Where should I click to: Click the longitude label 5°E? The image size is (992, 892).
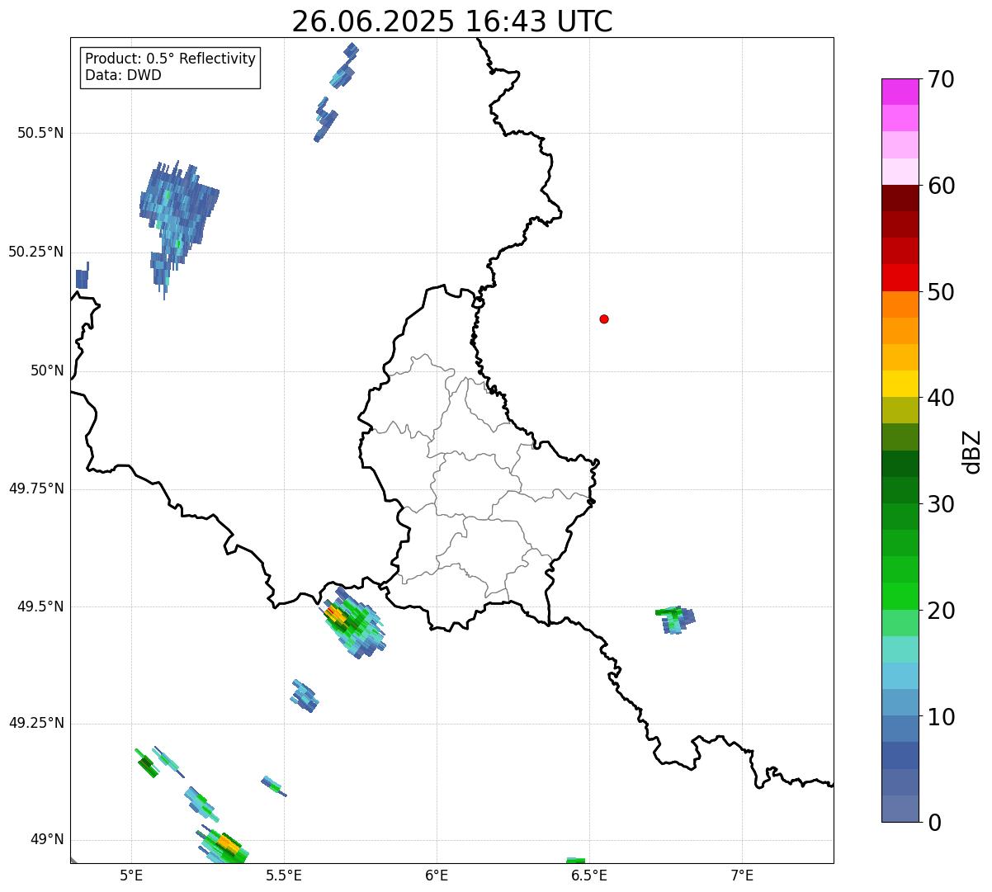point(131,875)
